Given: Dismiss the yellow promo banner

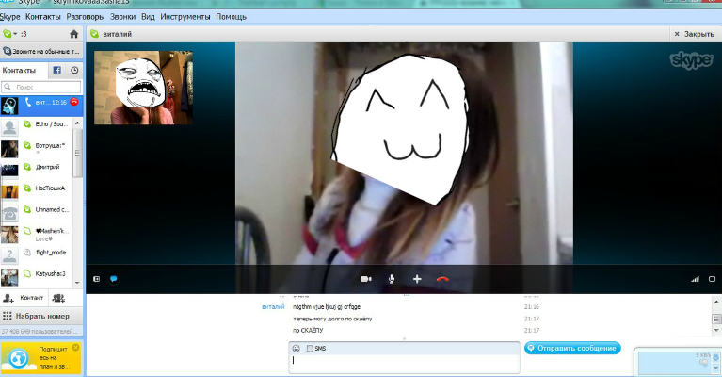Looking at the screenshot, I should [x=76, y=347].
